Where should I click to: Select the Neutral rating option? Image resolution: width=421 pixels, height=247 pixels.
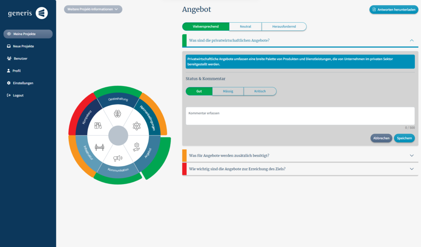point(246,27)
